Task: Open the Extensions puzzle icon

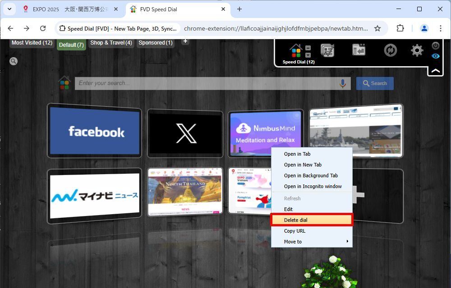Action: [x=400, y=28]
